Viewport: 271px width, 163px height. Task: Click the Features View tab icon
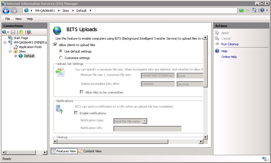[54, 151]
